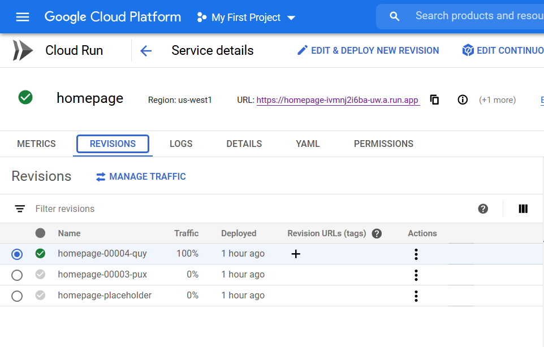
Task: Click Edit & Deploy New Revision
Action: (368, 51)
